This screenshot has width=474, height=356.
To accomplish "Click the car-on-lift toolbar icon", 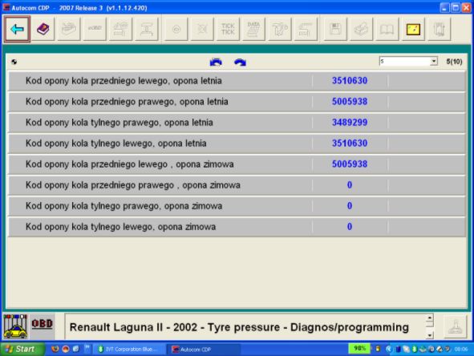I will (x=146, y=30).
